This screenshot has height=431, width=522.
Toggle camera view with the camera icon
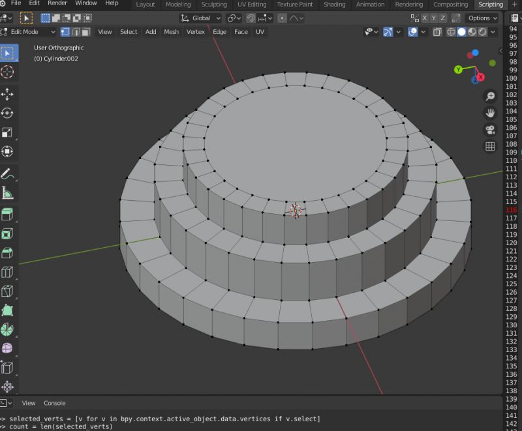pyautogui.click(x=490, y=130)
